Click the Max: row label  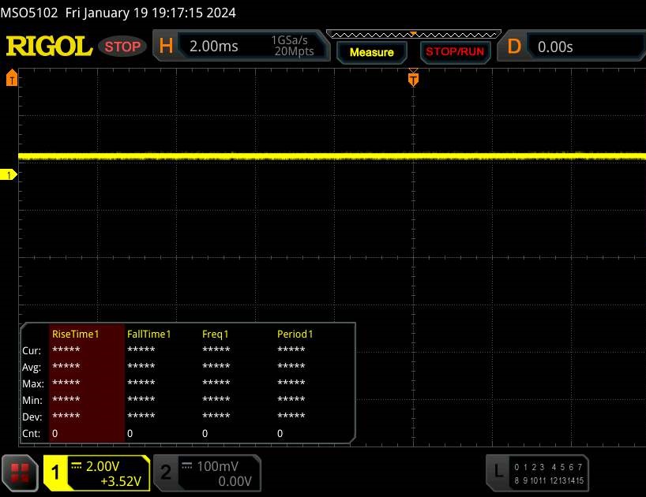pyautogui.click(x=33, y=384)
